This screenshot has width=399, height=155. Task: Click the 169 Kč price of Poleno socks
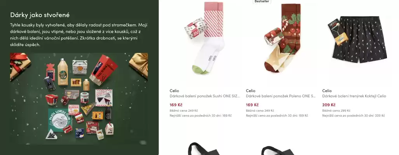[x=252, y=105]
